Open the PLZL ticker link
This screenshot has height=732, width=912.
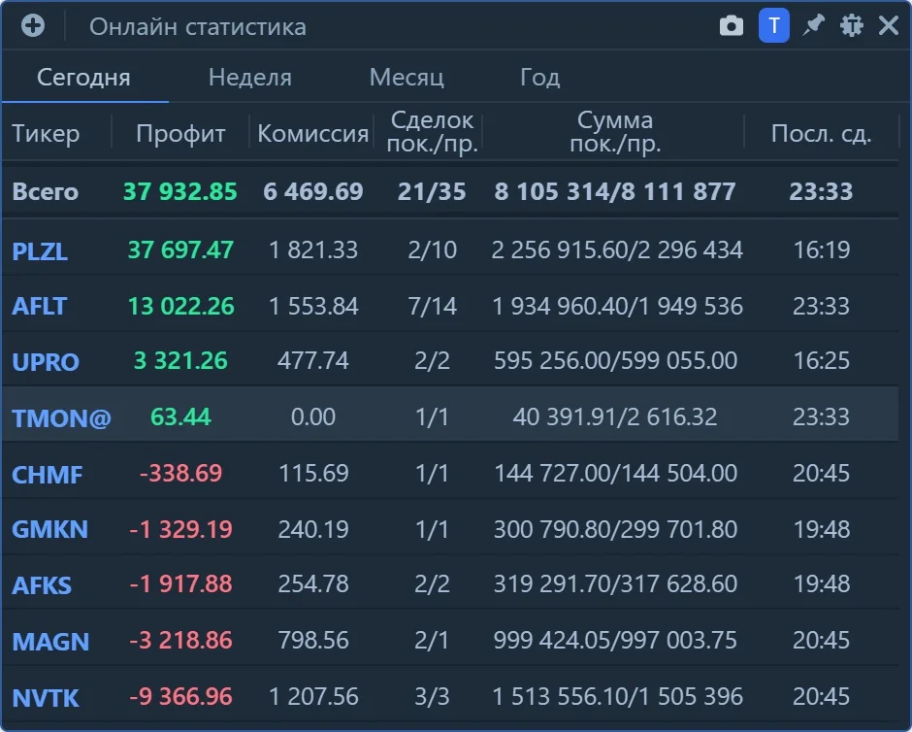[x=40, y=250]
